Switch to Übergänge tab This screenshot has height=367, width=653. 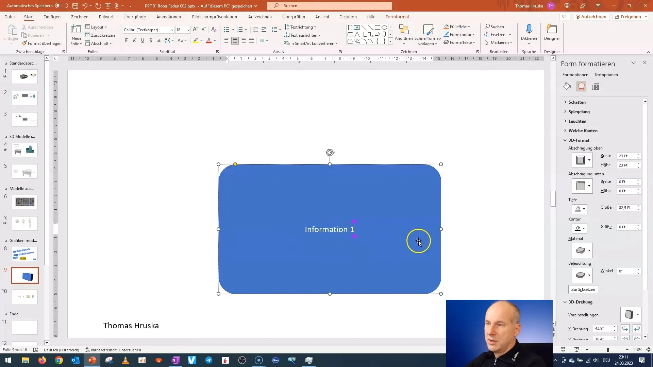(x=135, y=17)
